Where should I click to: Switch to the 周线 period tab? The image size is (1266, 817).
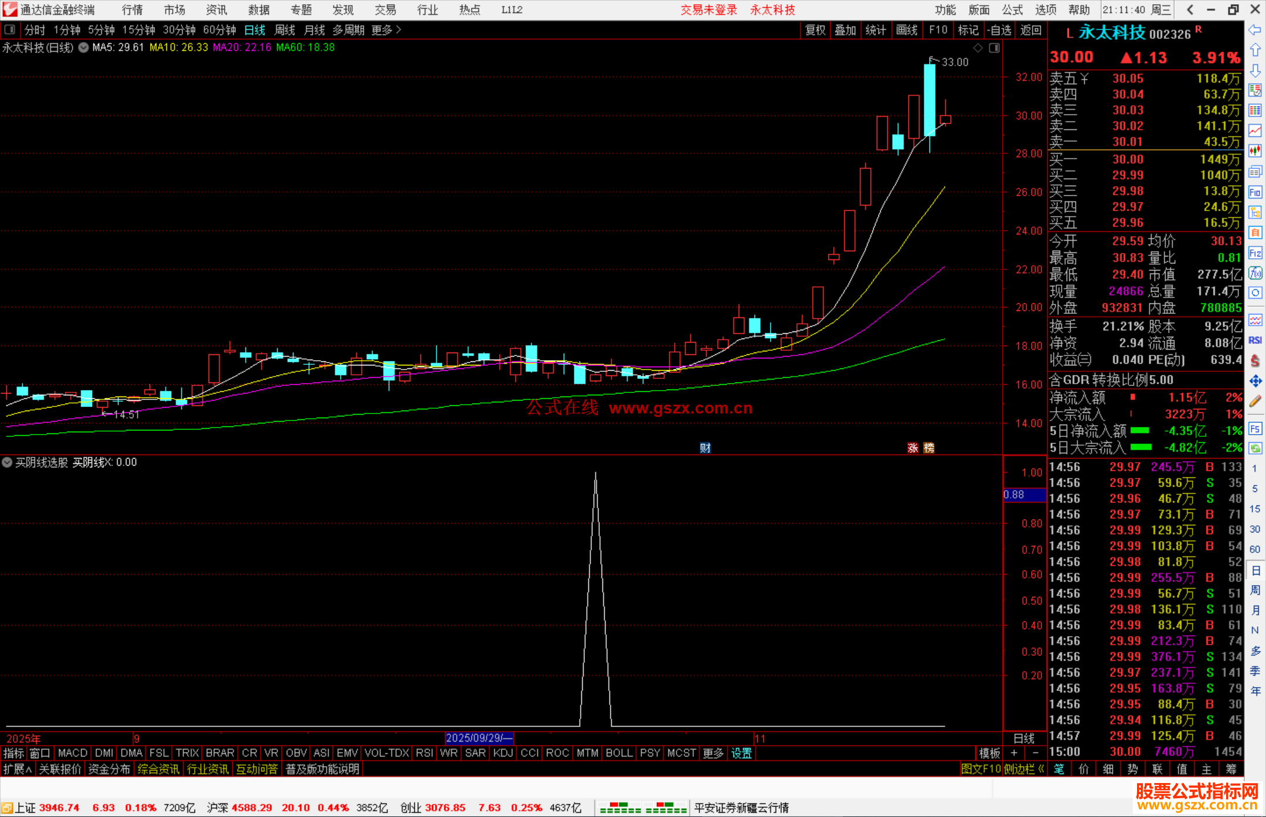(x=285, y=30)
